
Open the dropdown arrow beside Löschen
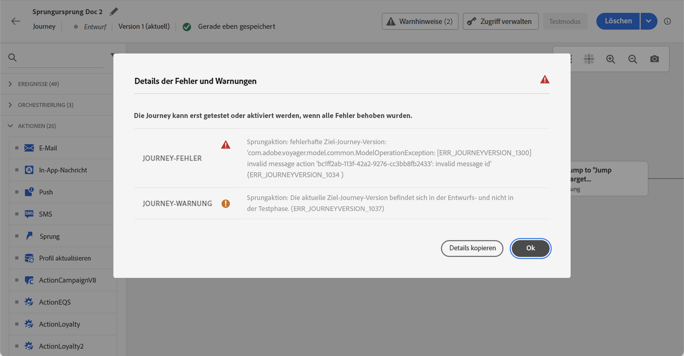point(648,21)
